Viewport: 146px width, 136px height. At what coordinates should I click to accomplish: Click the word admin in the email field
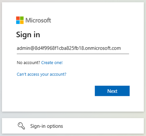[23, 48]
